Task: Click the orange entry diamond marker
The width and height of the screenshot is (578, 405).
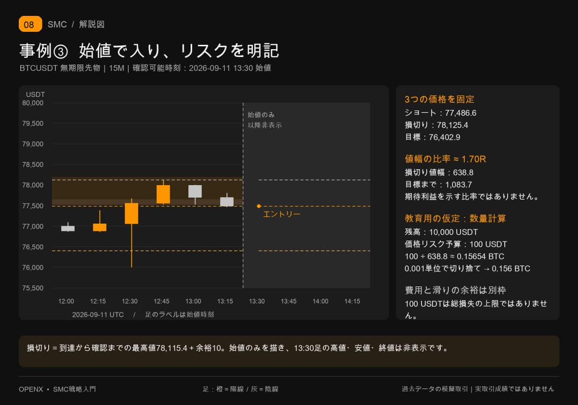Action: tap(259, 206)
